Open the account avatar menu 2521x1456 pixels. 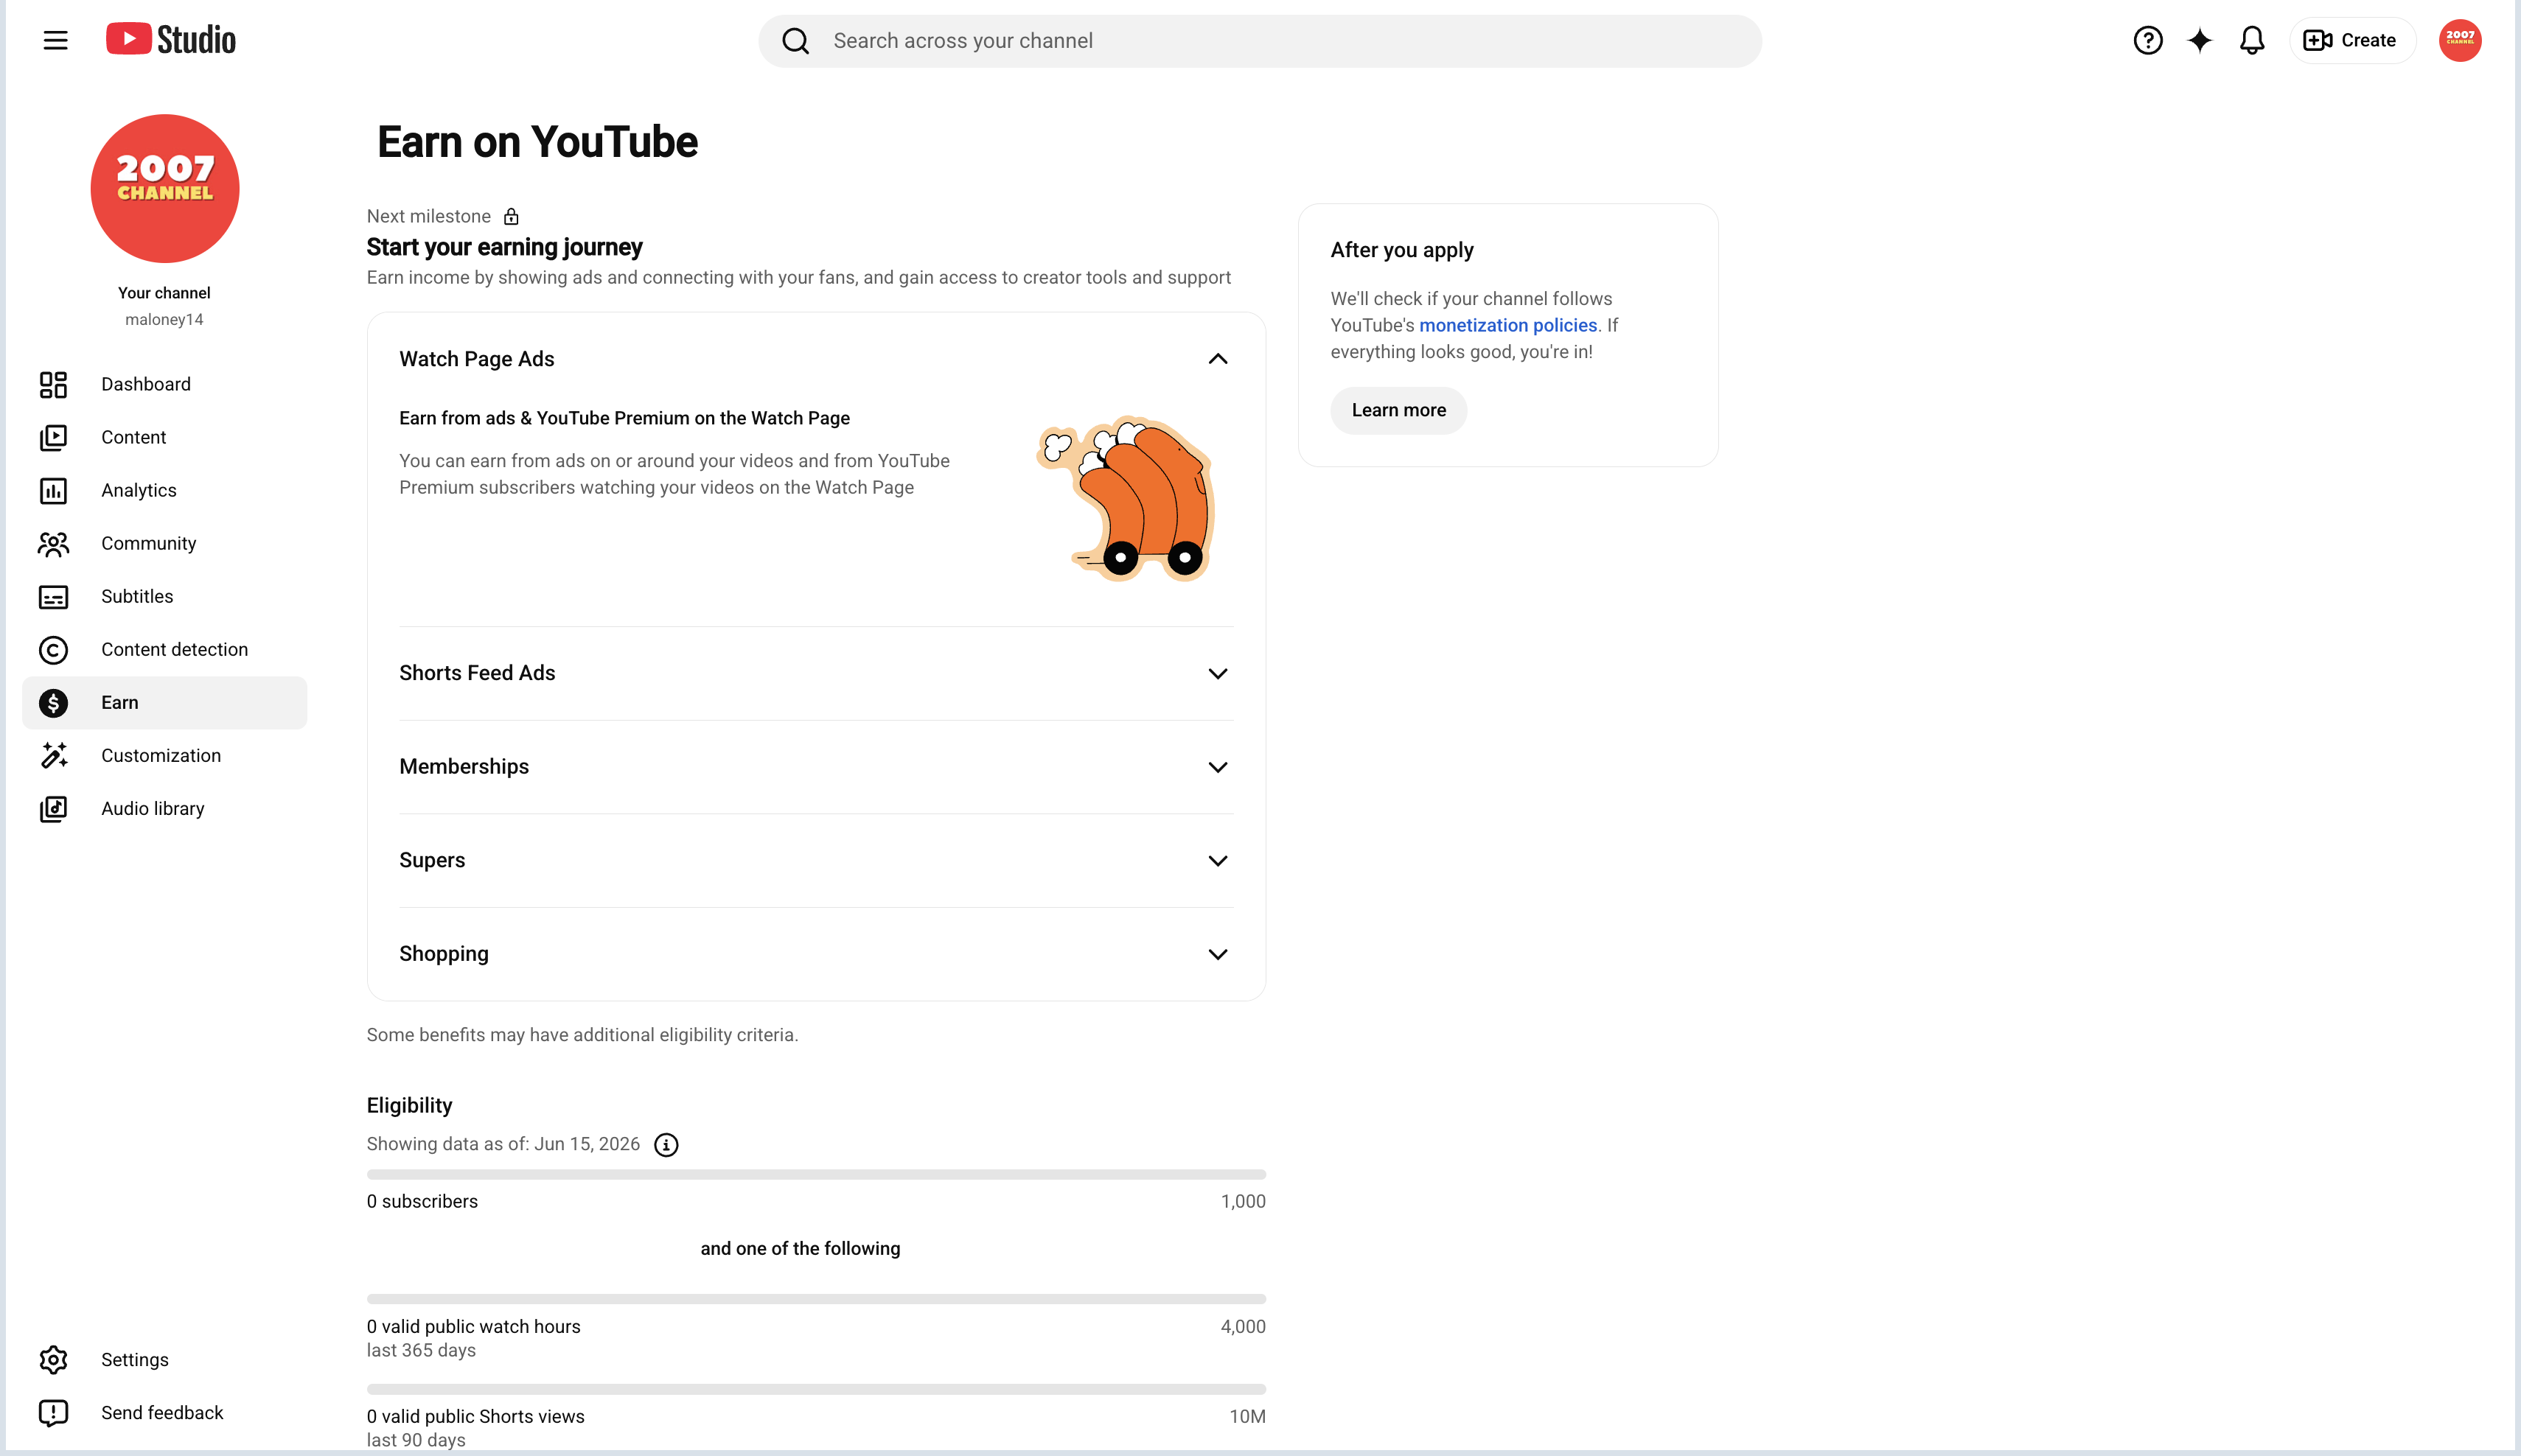[x=2459, y=40]
